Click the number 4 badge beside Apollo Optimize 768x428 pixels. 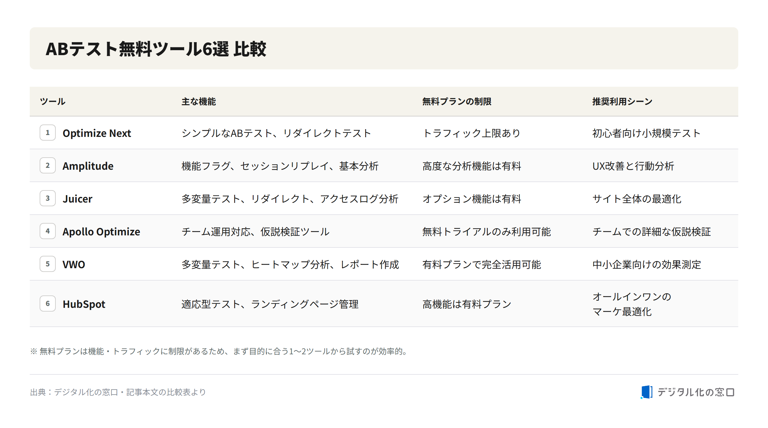(48, 231)
